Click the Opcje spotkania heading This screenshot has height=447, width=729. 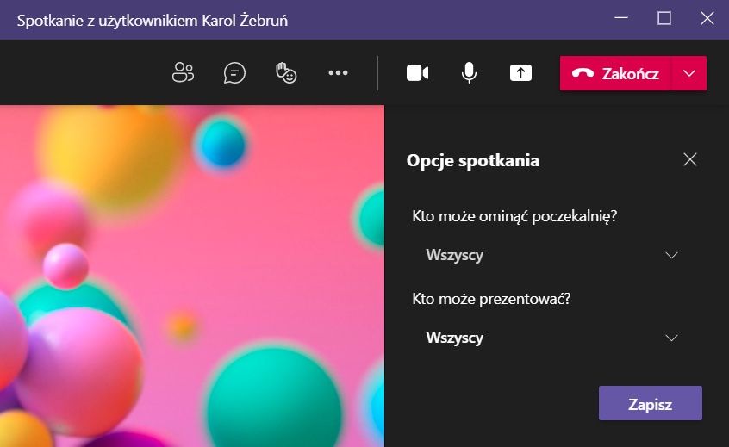(x=473, y=161)
